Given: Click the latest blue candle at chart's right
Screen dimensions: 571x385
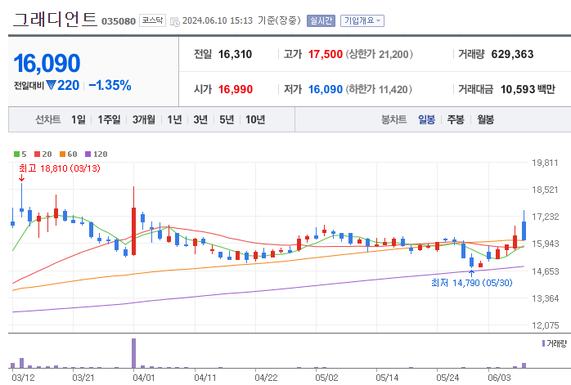Looking at the screenshot, I should tap(524, 231).
